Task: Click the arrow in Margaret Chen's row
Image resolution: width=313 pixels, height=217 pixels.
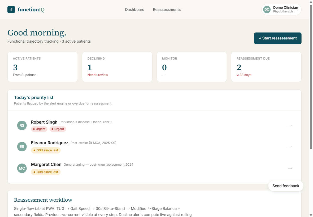Action: click(290, 168)
